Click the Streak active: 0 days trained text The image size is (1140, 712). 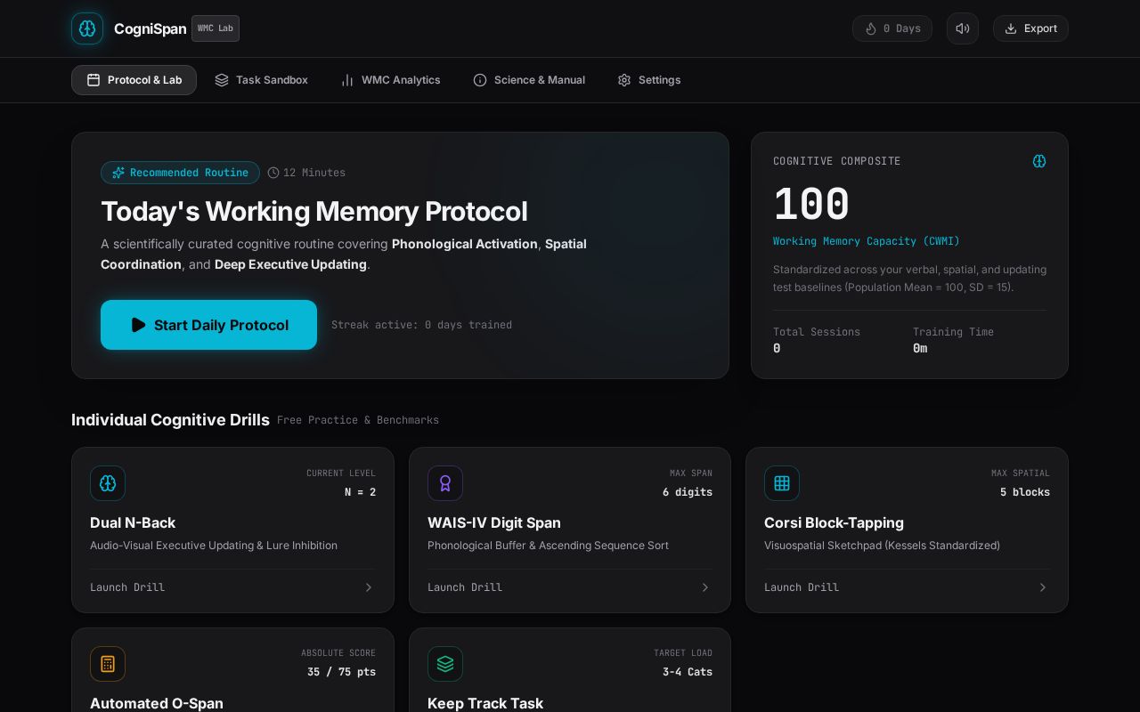point(421,325)
